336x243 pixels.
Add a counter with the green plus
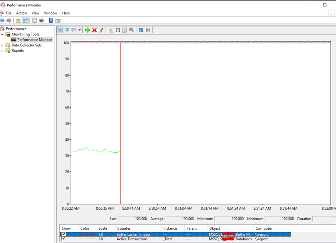pyautogui.click(x=88, y=30)
